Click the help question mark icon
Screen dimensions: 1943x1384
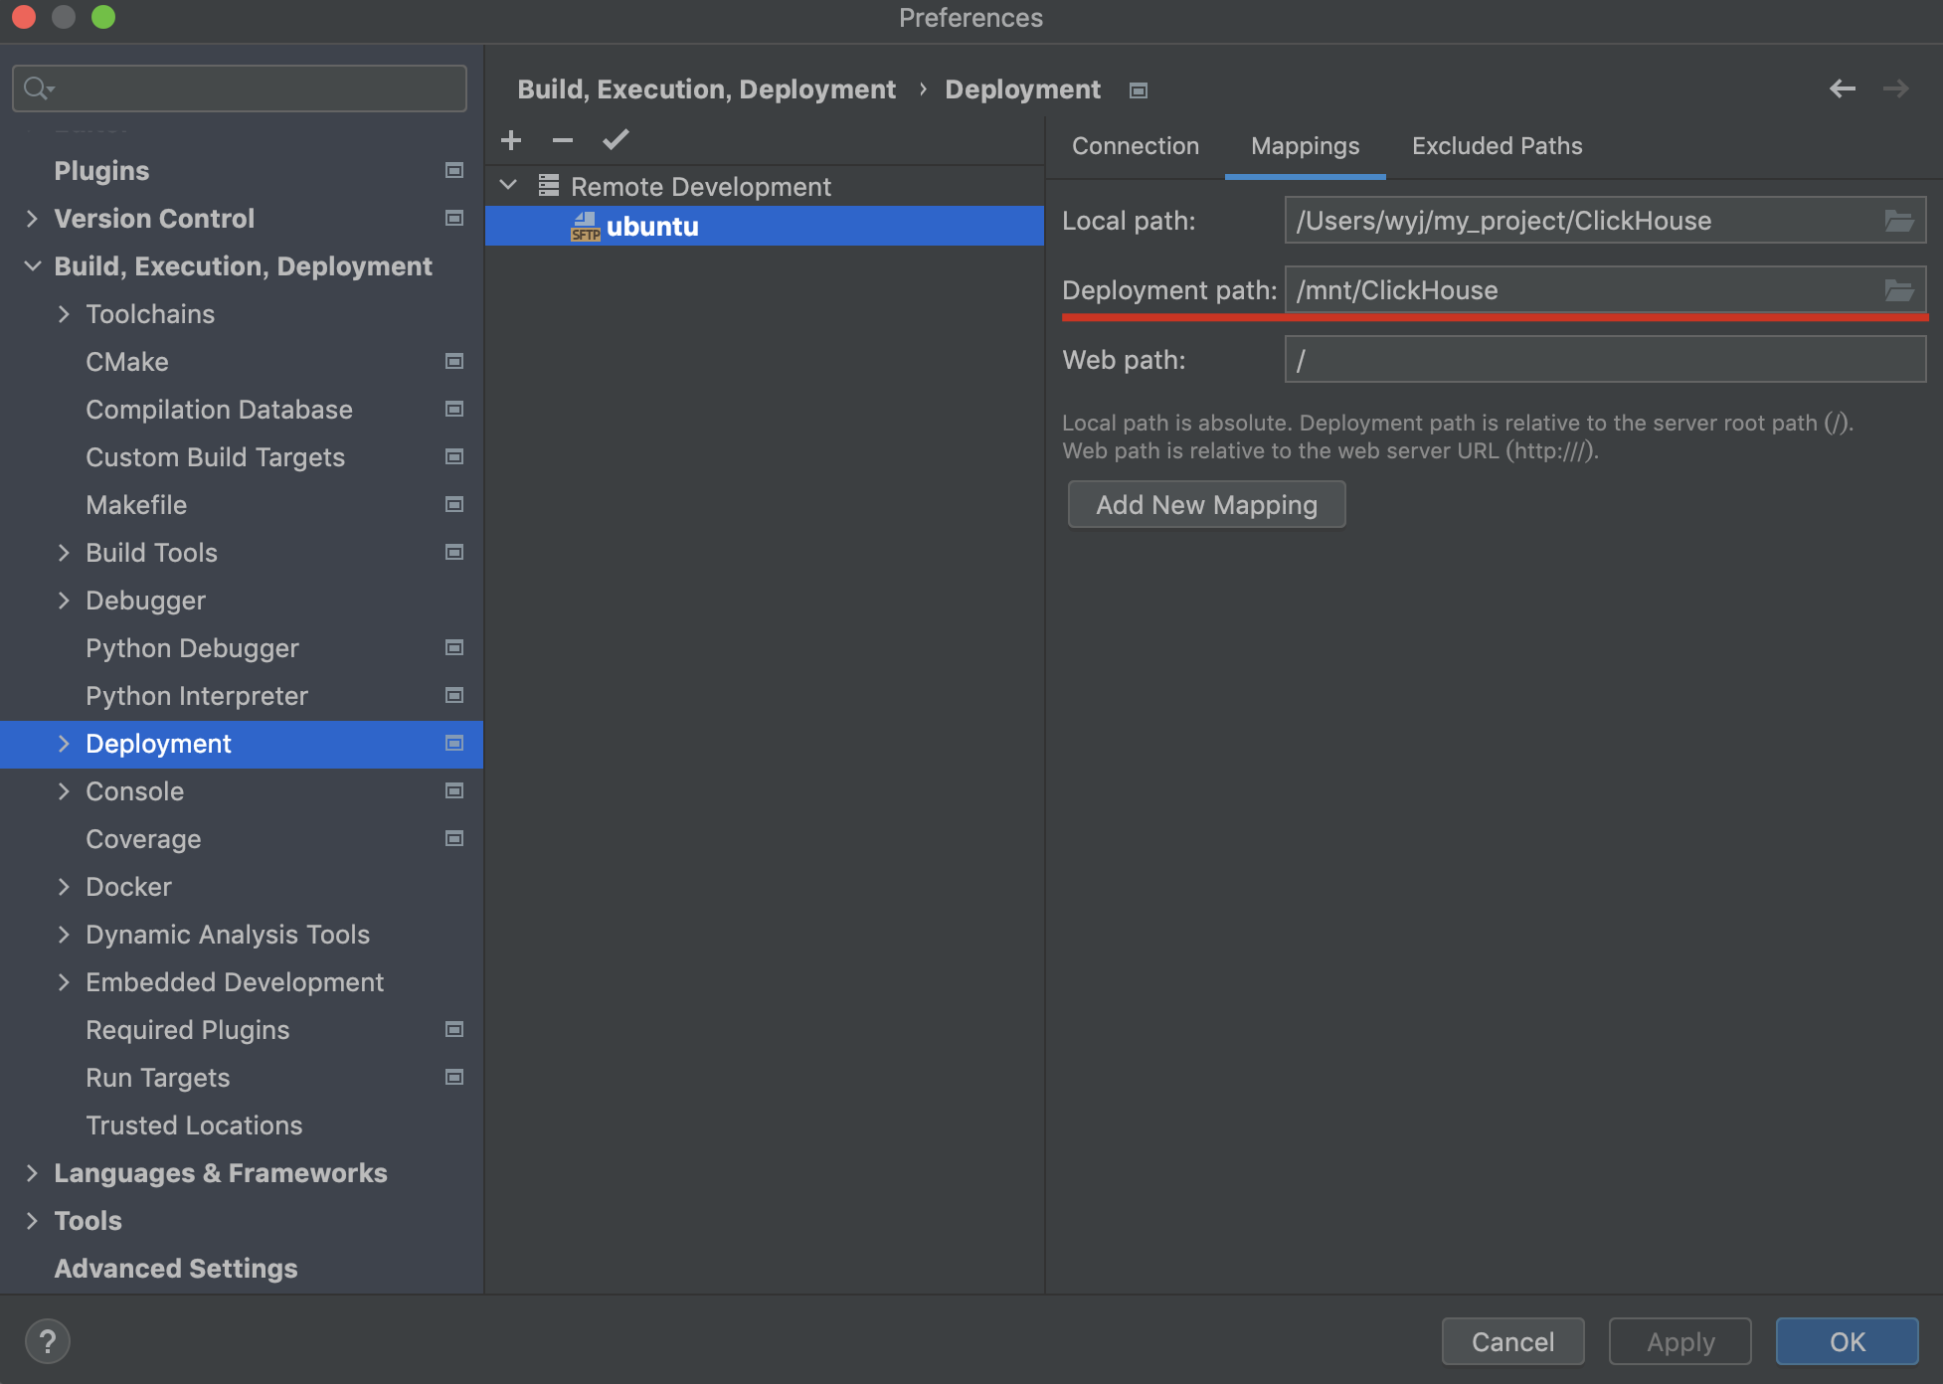(47, 1341)
